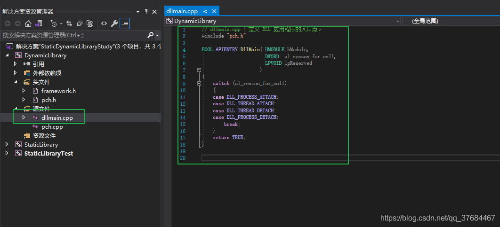Click the Pending Changes Filter clock icon
Screen dimensions: 500x227
[x=54, y=23]
